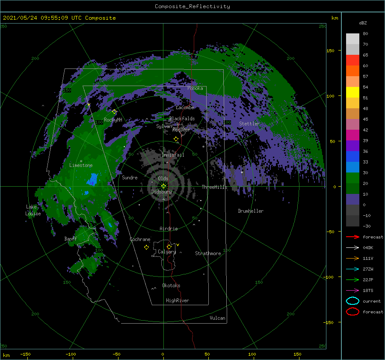Click the yellow diamond marker below Cochrane
The width and height of the screenshot is (385, 360).
coord(146,247)
